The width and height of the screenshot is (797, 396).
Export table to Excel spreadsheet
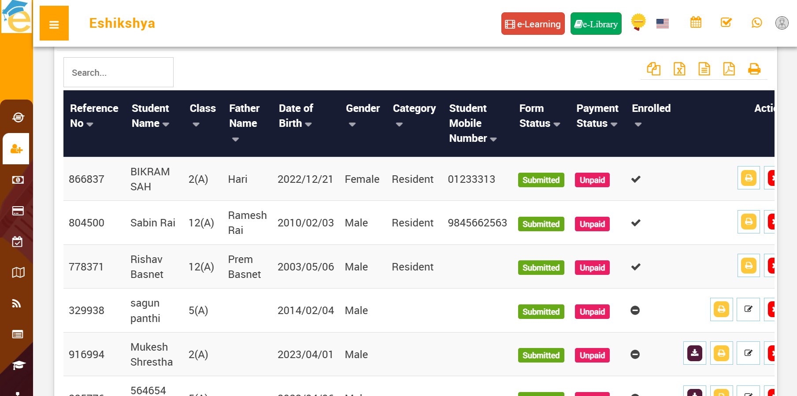click(679, 69)
